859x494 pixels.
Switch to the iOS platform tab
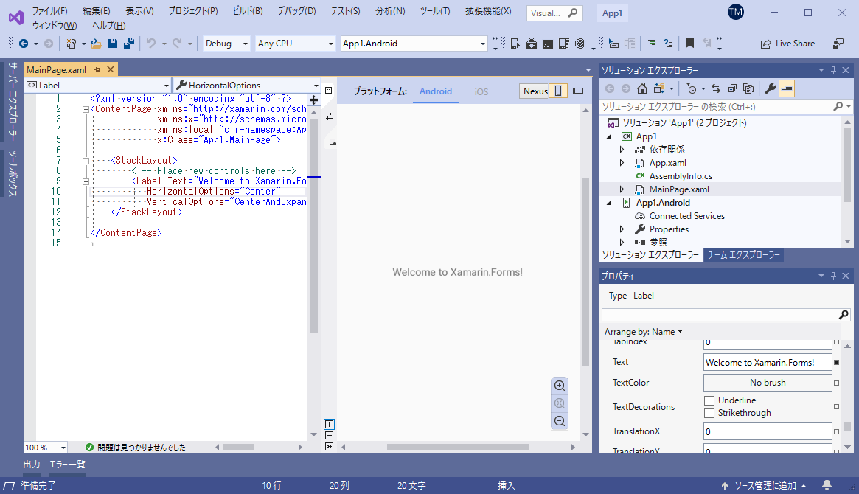tap(481, 91)
